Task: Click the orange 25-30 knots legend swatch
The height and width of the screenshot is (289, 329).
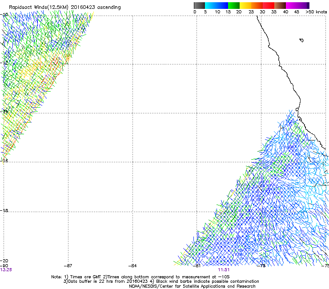Action: [x=257, y=5]
